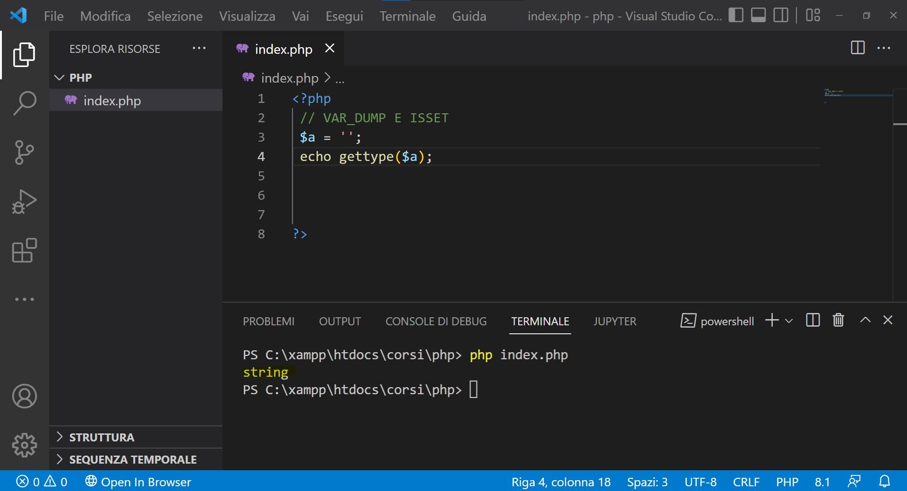Viewport: 907px width, 491px height.
Task: Click Open In Browser status item
Action: [138, 482]
